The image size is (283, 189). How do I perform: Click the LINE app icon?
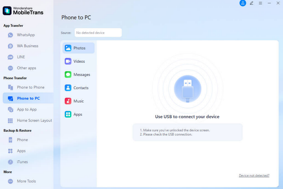click(x=10, y=57)
